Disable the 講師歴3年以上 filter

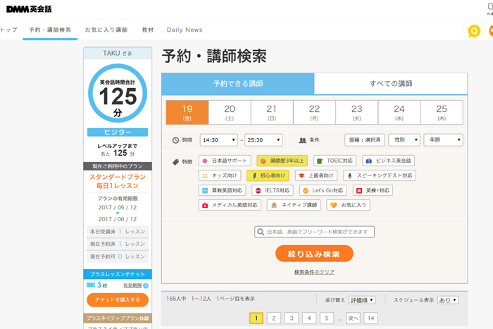282,161
